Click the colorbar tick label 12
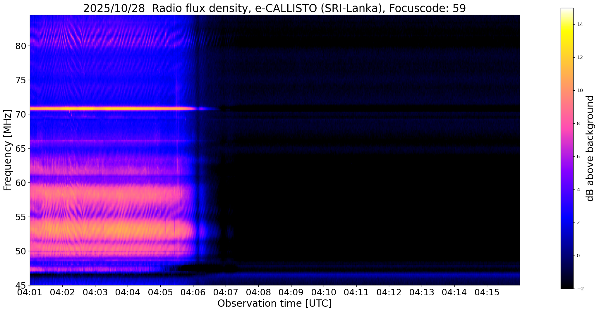 coord(579,57)
